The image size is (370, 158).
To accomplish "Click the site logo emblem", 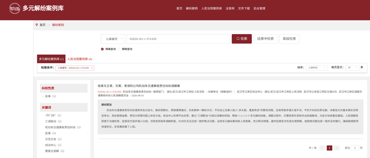I will click(x=14, y=9).
